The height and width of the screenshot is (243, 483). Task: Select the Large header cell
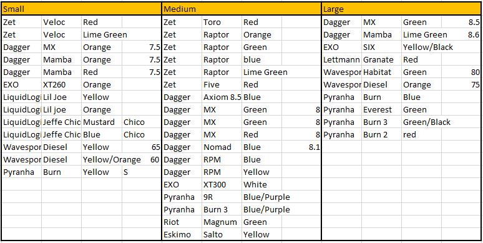402,9
